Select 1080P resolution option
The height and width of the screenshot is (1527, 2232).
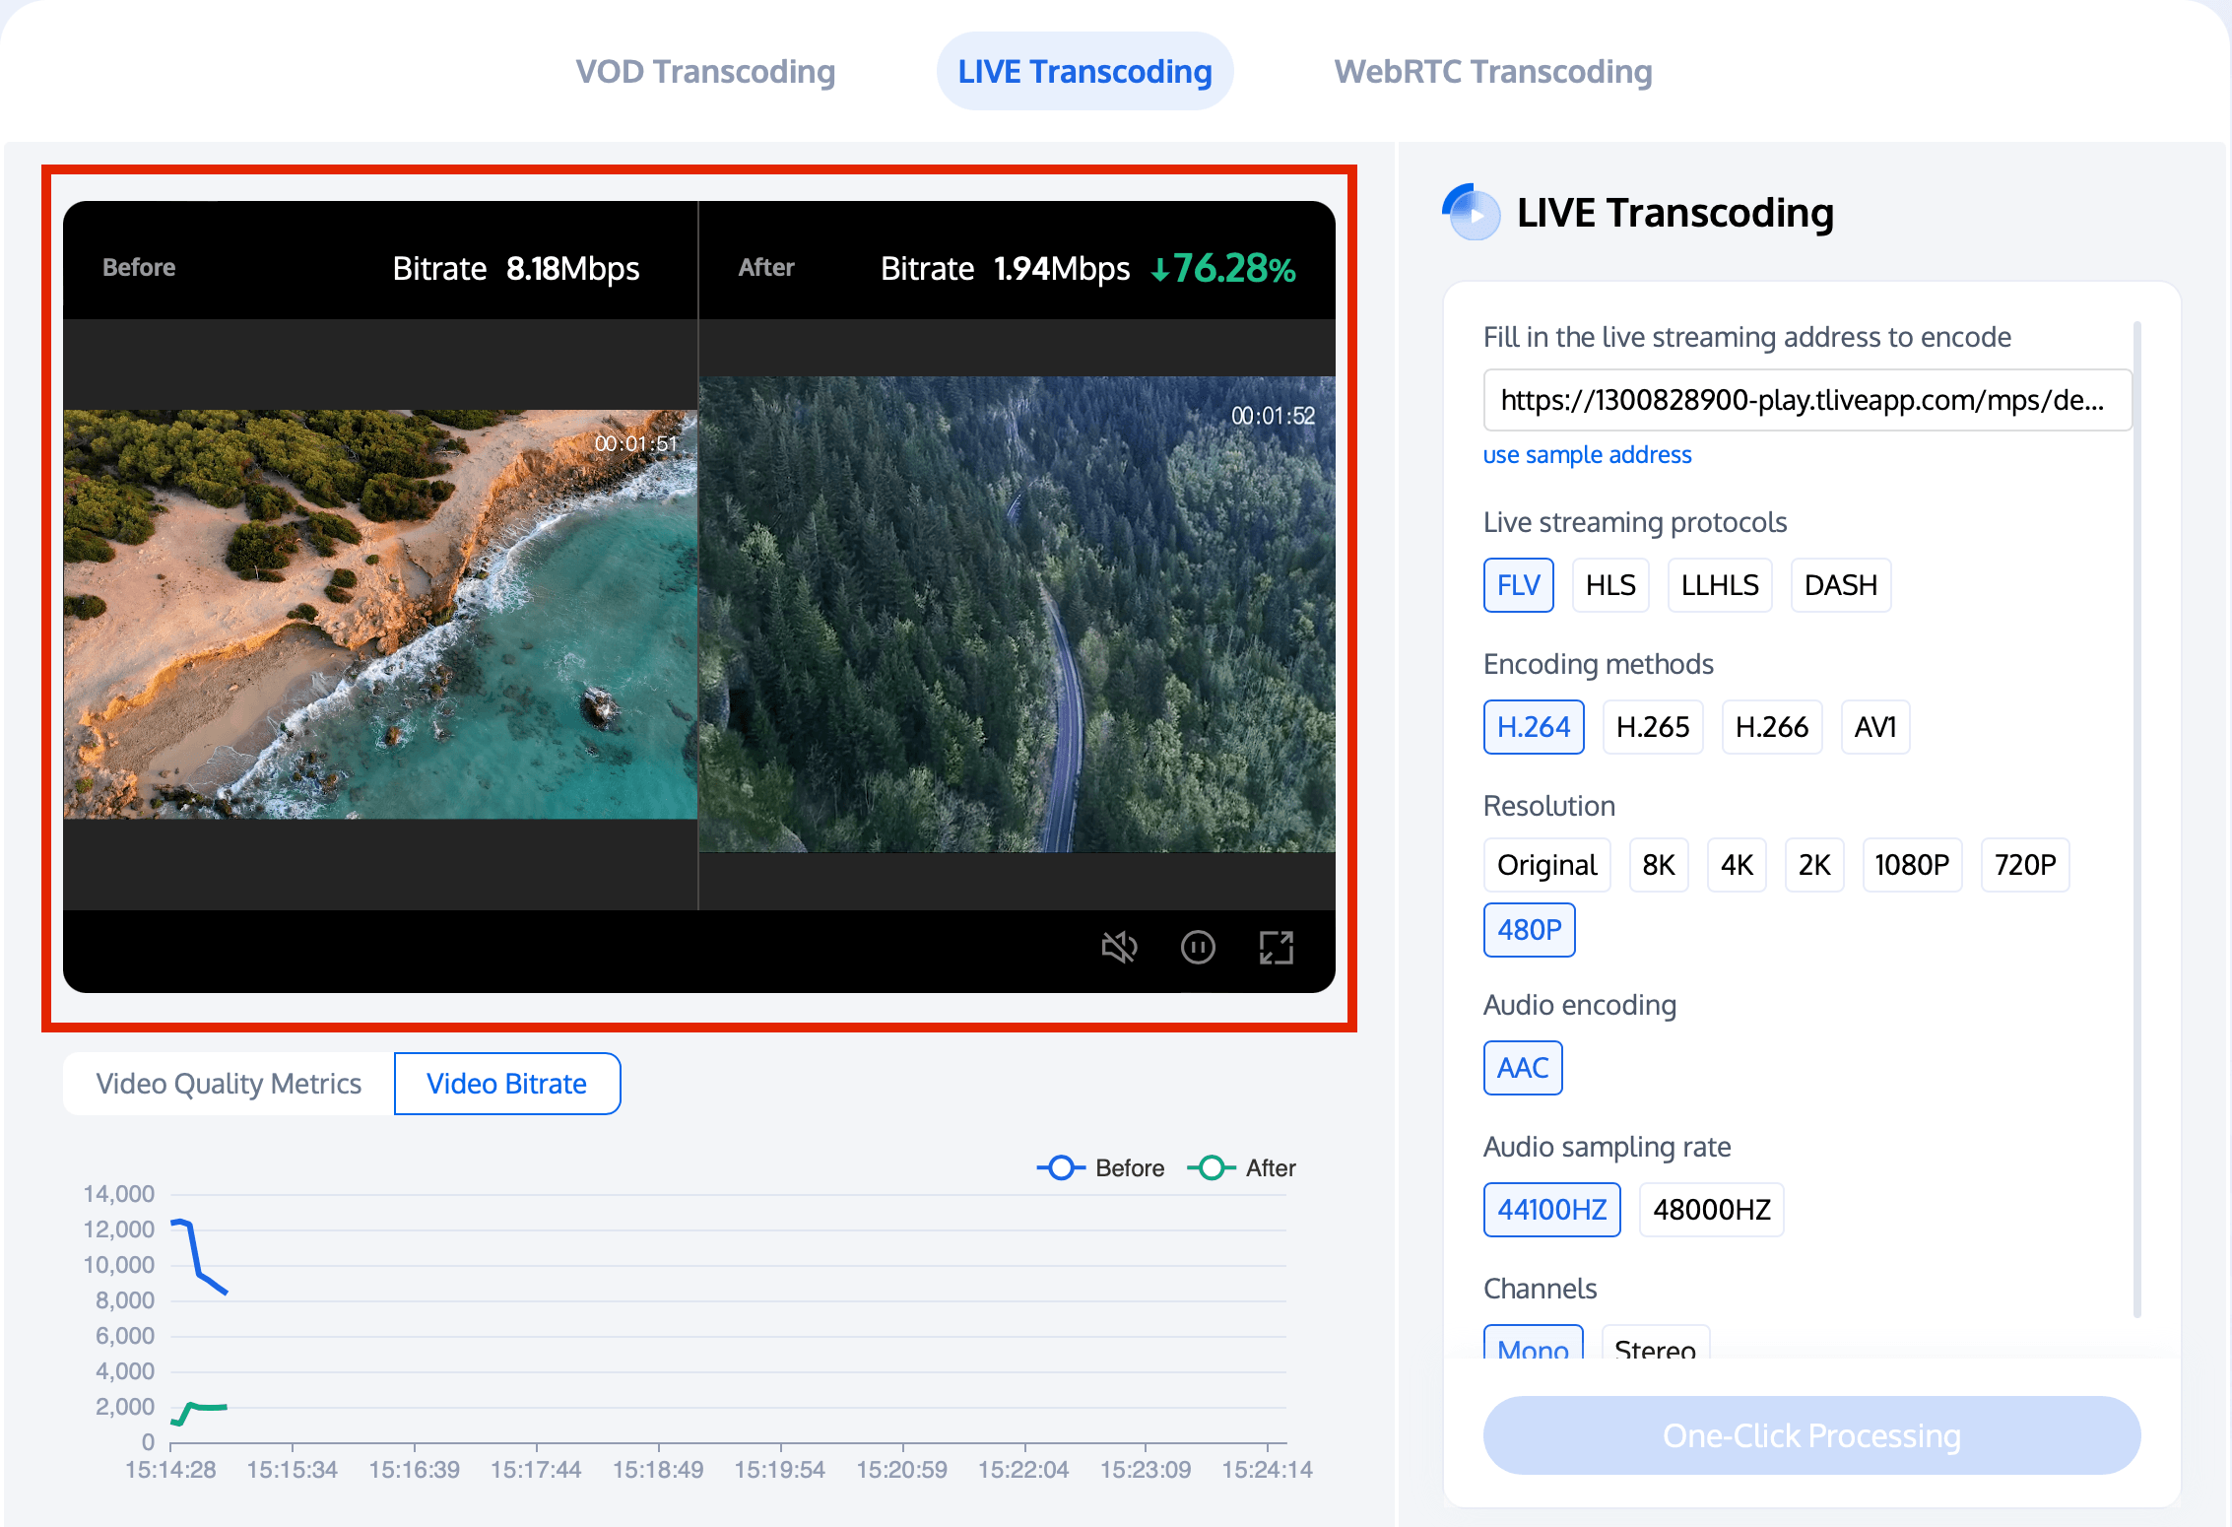(x=1913, y=864)
